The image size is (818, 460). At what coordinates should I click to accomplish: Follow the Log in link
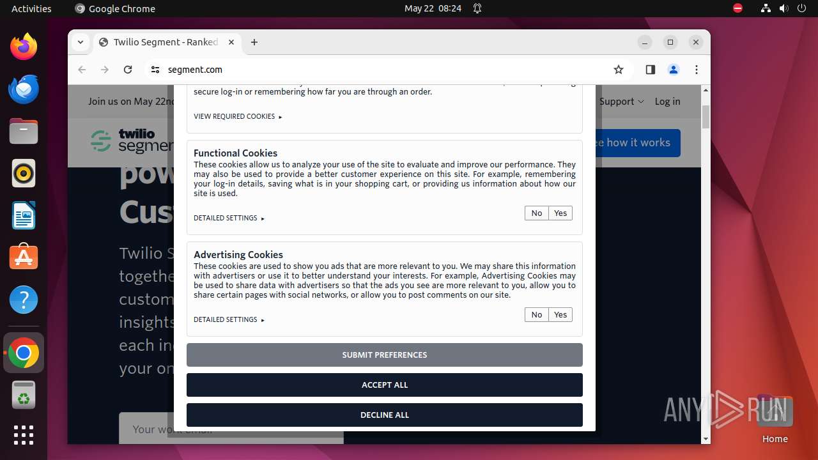point(667,102)
